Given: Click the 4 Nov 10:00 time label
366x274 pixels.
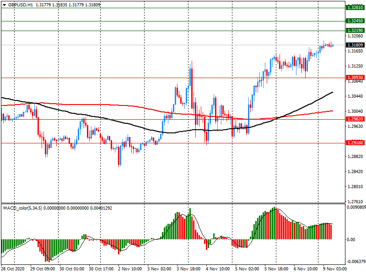Looking at the screenshot, I should pos(218,269).
